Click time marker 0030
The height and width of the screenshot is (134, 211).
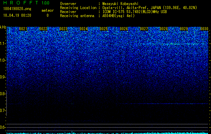204,29
